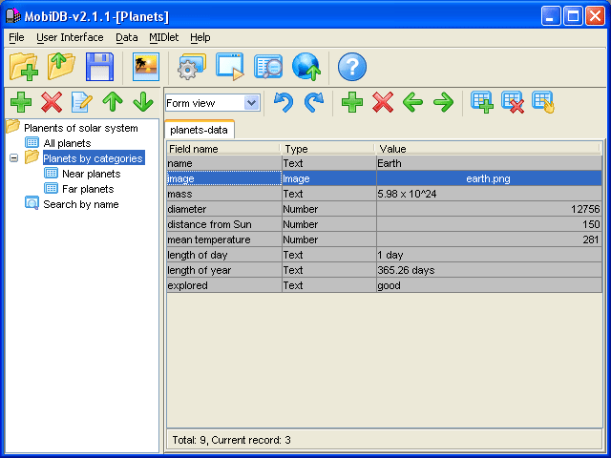
Task: Open help with the question mark icon
Action: pos(352,67)
